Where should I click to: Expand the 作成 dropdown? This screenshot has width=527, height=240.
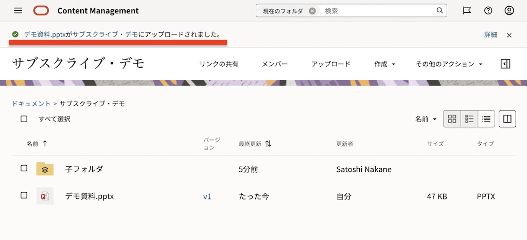(x=384, y=64)
